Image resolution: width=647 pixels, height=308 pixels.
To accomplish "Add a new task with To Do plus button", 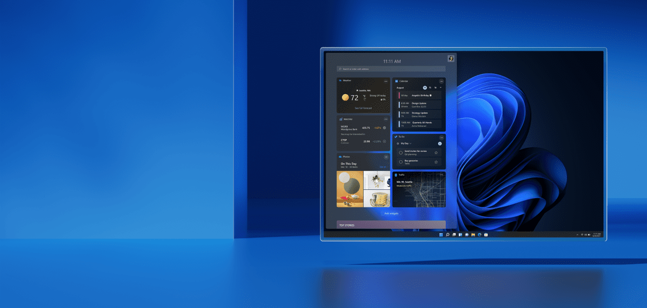I will click(x=440, y=143).
